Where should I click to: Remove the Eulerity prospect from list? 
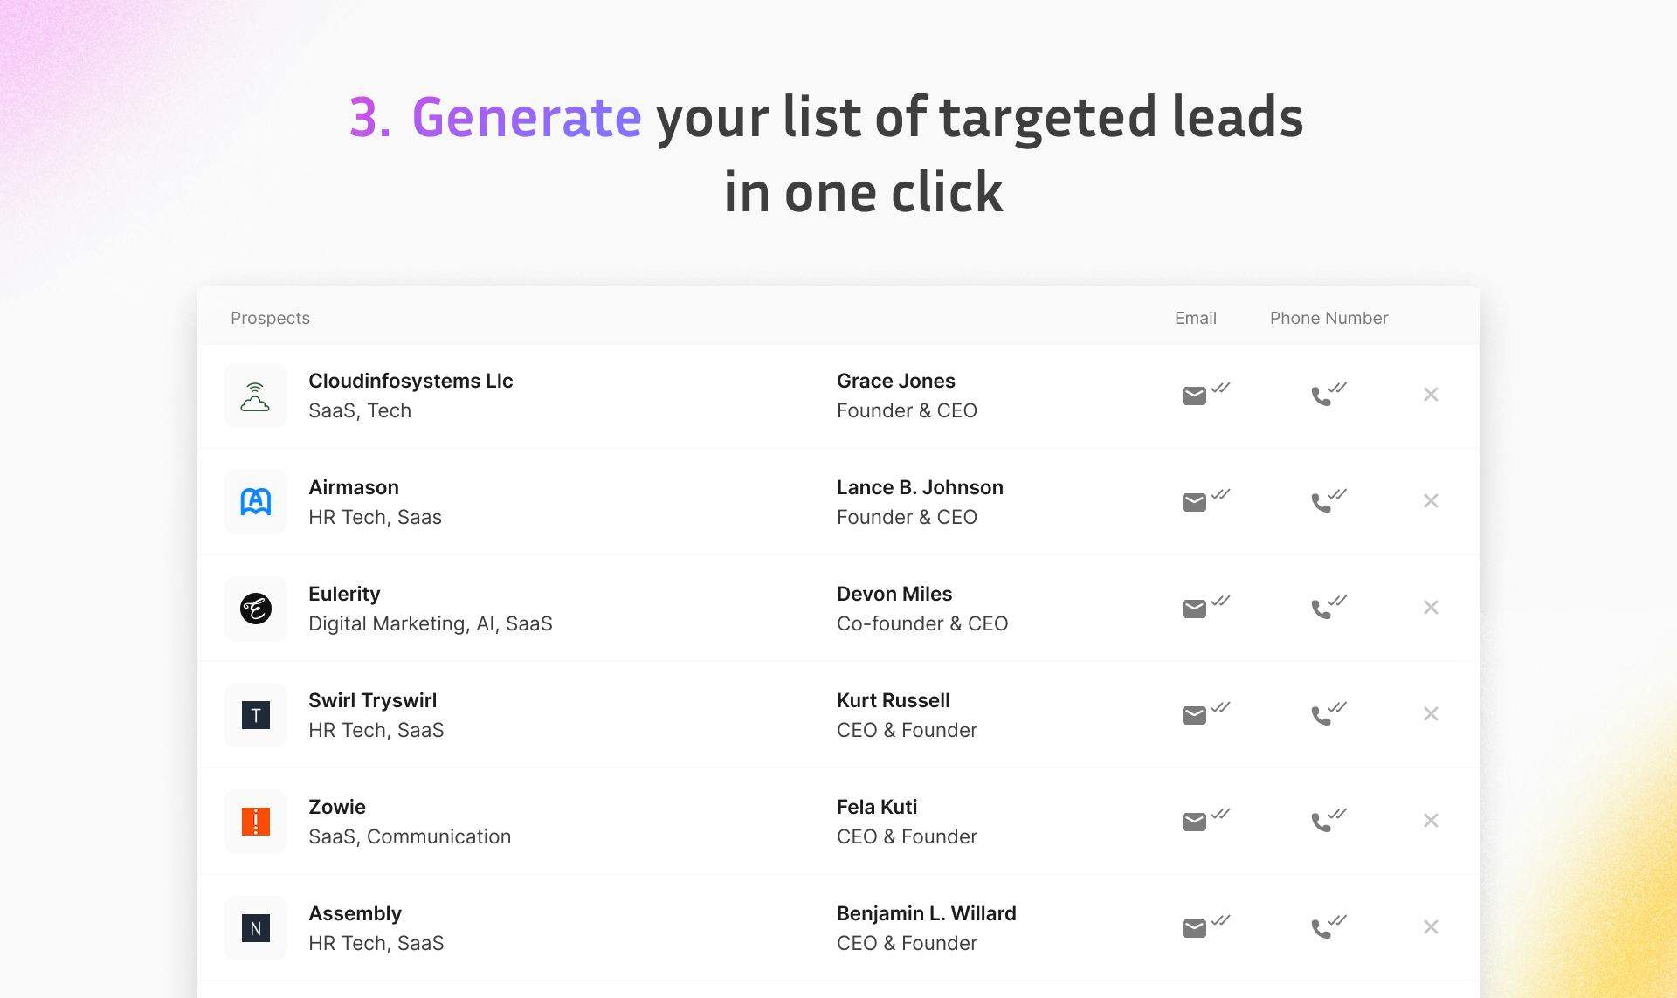click(x=1431, y=608)
